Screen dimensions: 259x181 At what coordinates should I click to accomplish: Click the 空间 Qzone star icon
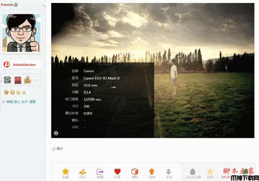coord(210,172)
